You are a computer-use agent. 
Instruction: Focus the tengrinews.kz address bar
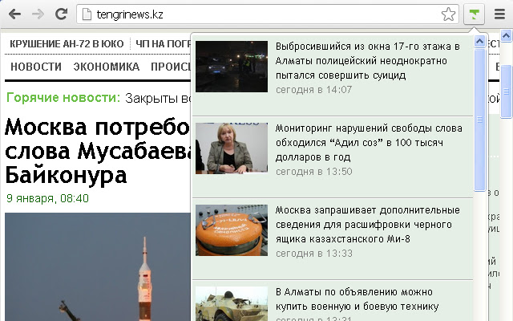click(x=267, y=14)
